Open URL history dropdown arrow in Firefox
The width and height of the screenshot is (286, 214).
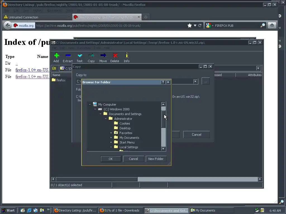tap(195, 25)
